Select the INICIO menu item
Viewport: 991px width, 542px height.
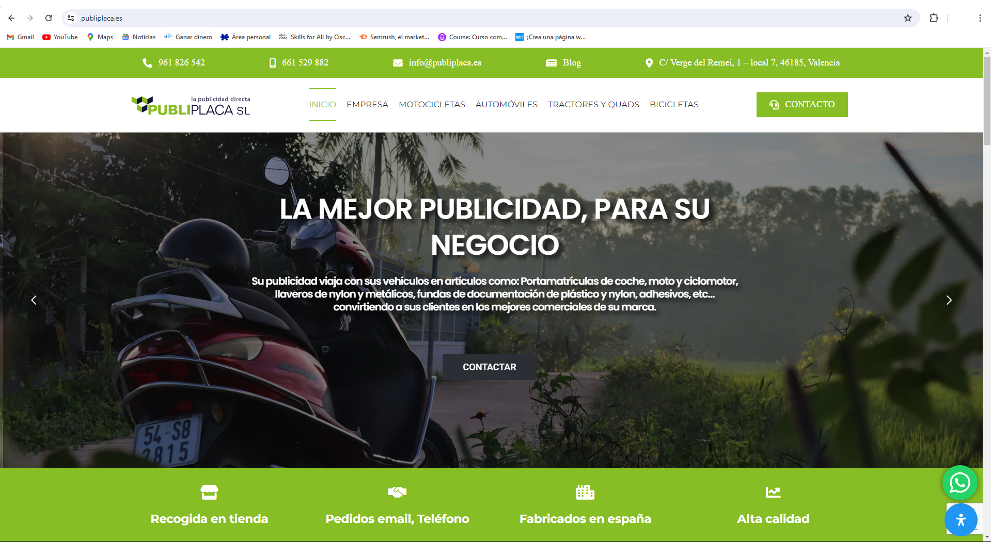[x=322, y=104]
